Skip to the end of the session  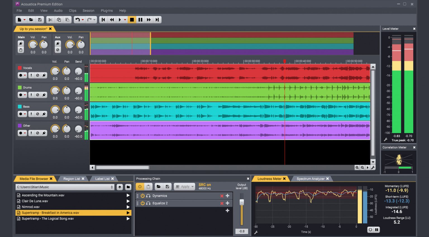[157, 20]
